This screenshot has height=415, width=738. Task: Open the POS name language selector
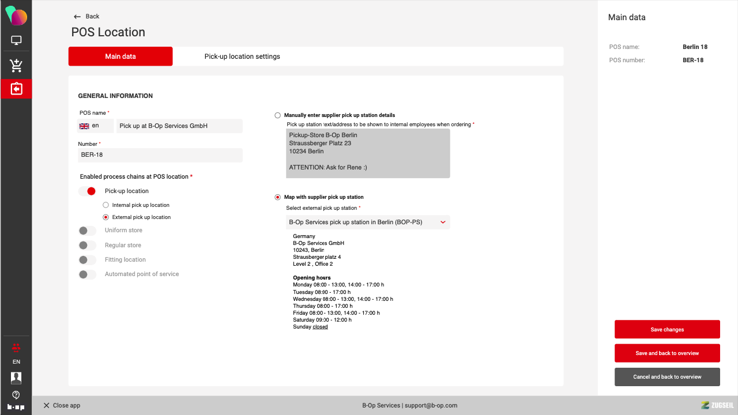(x=96, y=126)
